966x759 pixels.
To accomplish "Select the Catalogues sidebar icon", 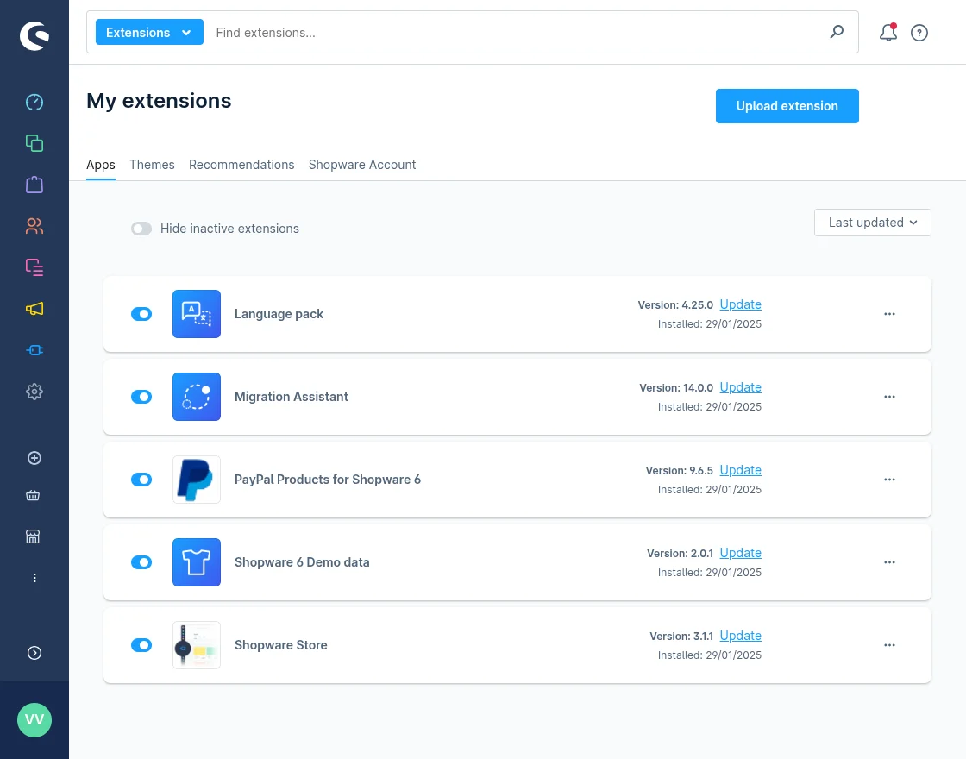I will coord(34,143).
